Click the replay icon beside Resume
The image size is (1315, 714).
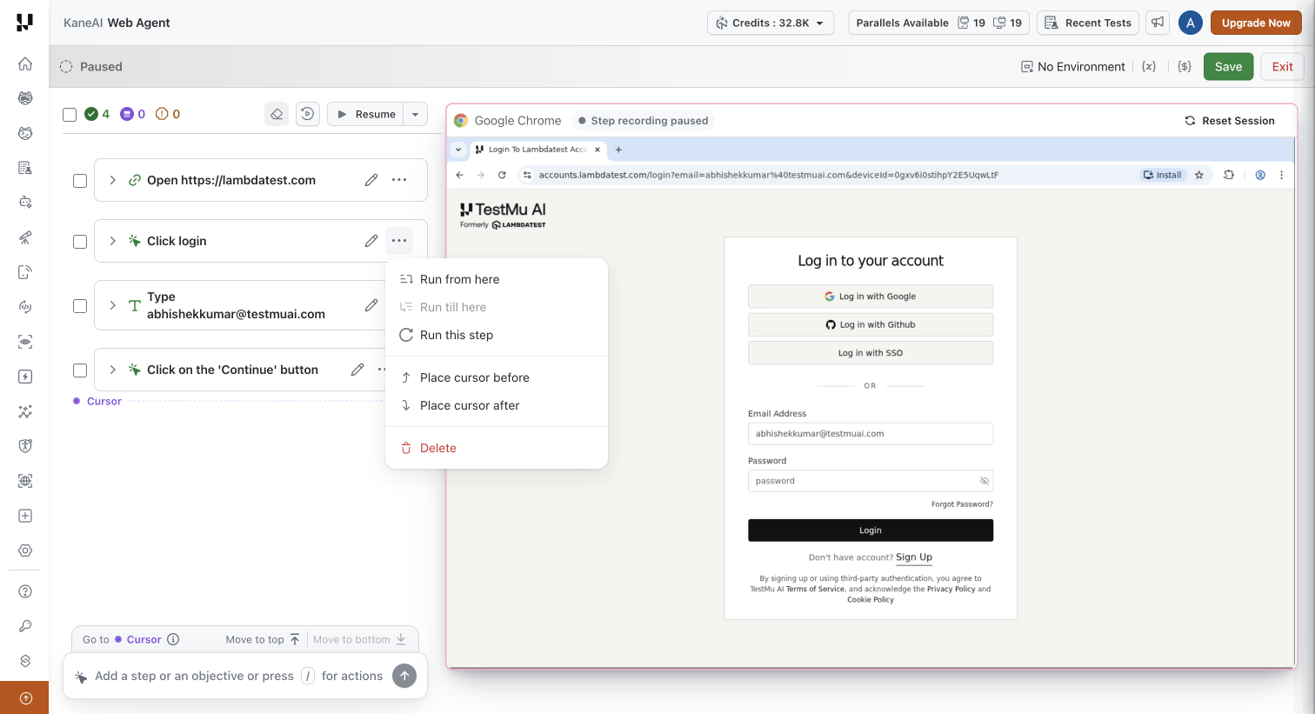tap(308, 114)
